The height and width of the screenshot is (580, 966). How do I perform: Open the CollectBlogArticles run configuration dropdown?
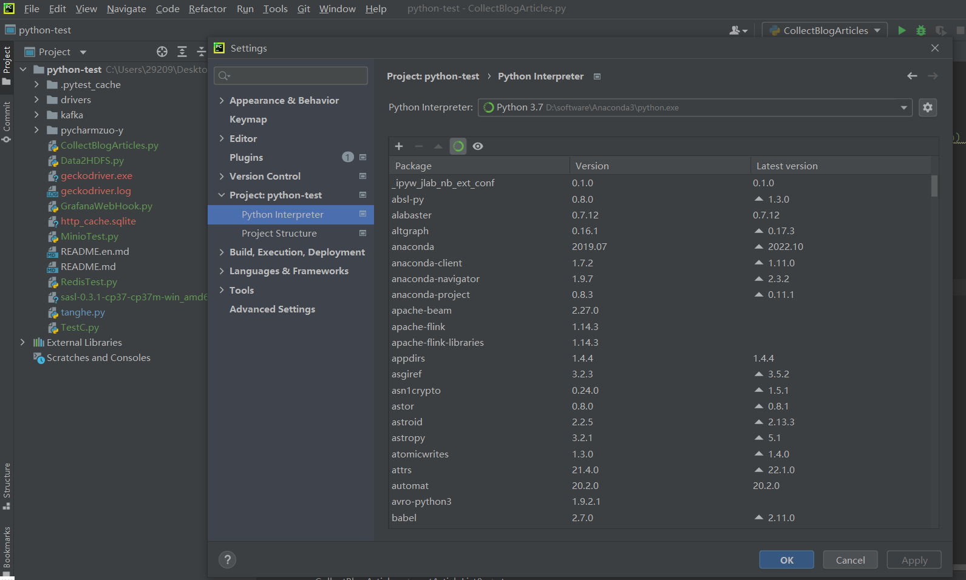pyautogui.click(x=825, y=30)
